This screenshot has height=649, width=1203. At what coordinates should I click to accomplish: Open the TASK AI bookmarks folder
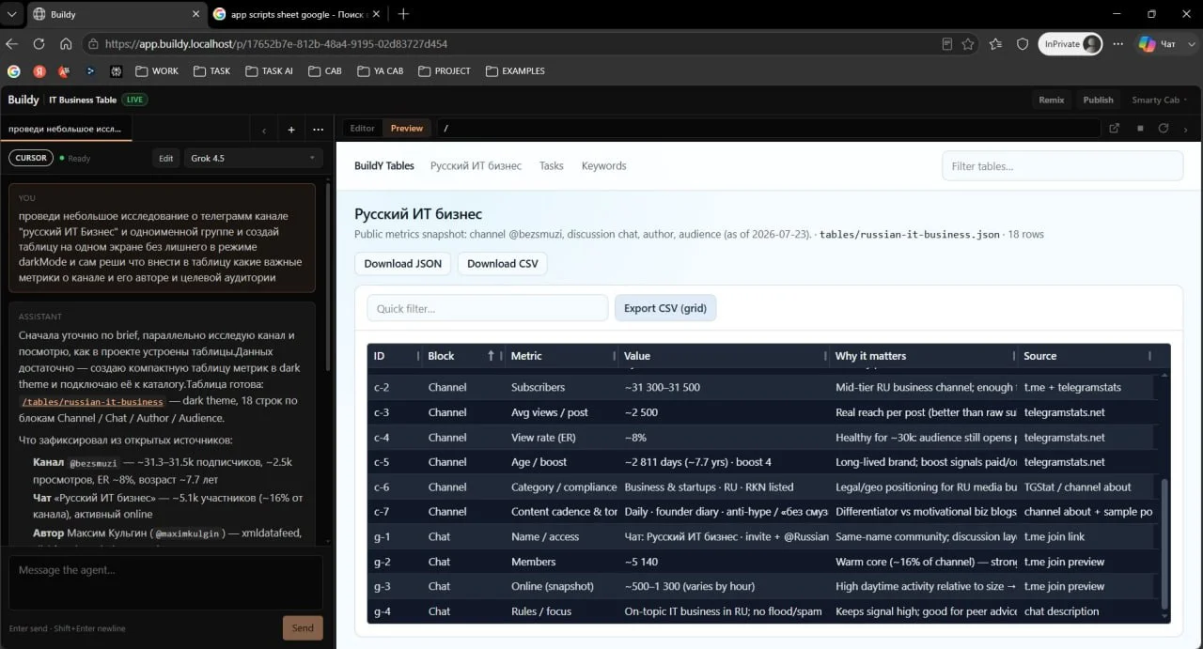click(x=269, y=70)
